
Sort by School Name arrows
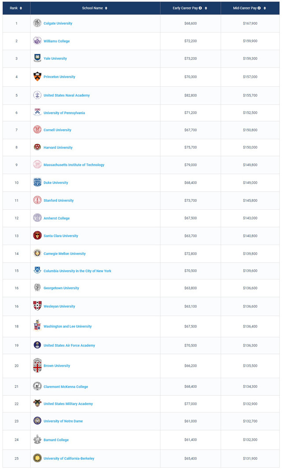click(106, 8)
